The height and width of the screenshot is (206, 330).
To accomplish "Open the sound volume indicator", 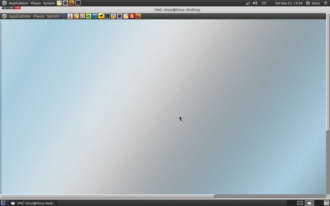I will click(x=255, y=3).
